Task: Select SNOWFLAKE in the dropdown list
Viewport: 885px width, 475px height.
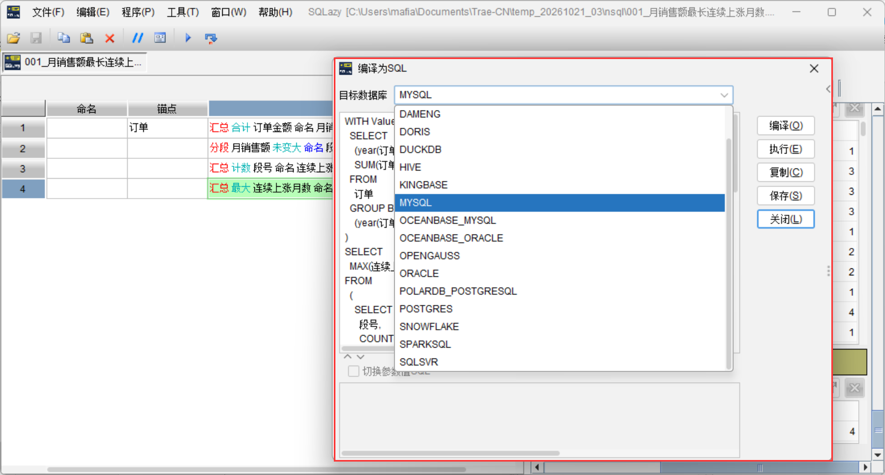Action: click(x=560, y=327)
